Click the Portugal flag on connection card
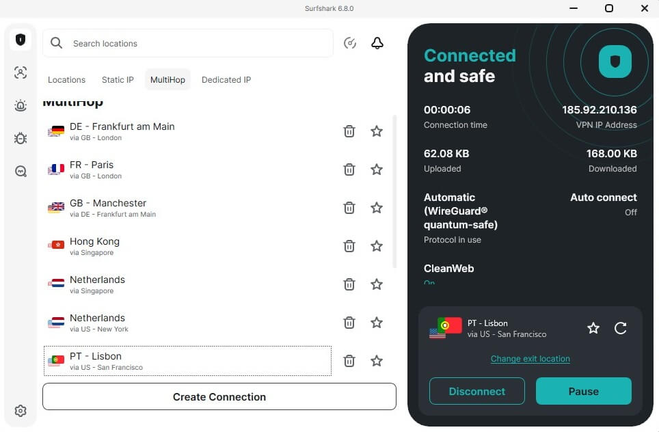 pos(450,325)
